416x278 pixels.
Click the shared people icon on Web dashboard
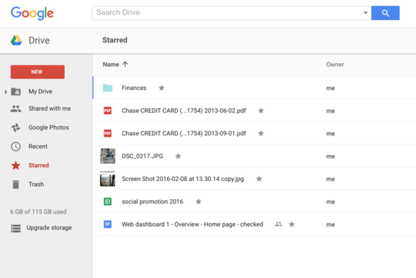(278, 224)
